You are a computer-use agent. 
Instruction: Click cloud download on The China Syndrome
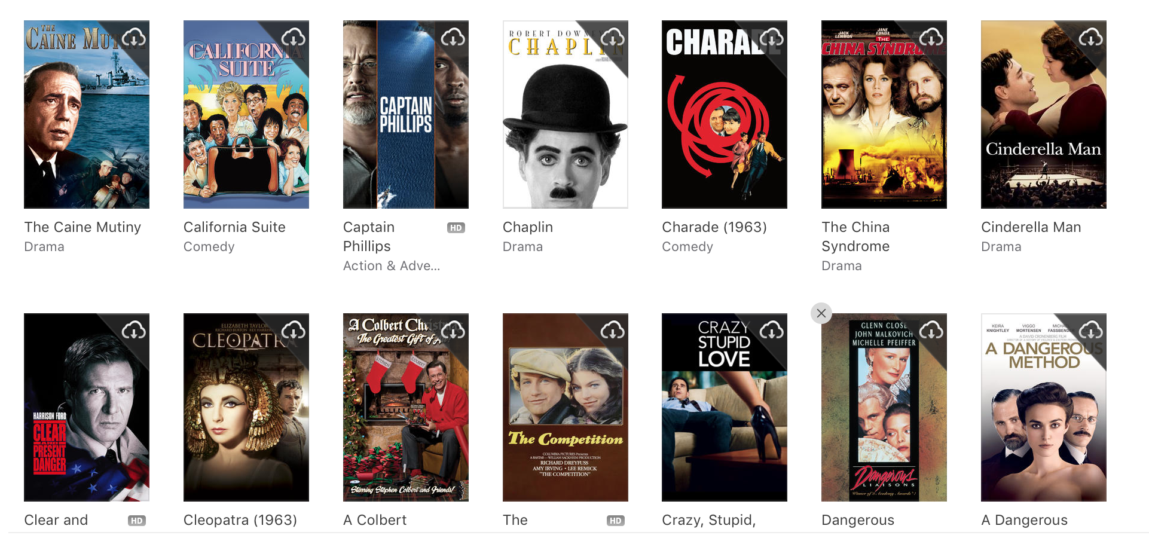931,38
